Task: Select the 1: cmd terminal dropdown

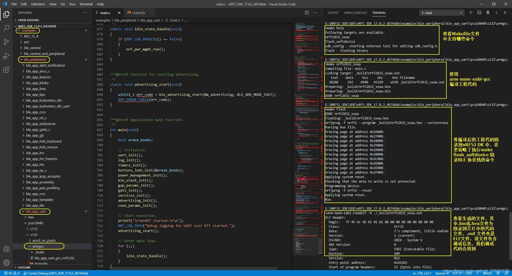Action: coord(442,13)
